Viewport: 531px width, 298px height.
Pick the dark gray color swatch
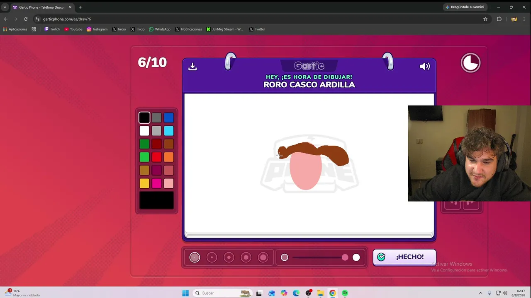[x=156, y=118]
